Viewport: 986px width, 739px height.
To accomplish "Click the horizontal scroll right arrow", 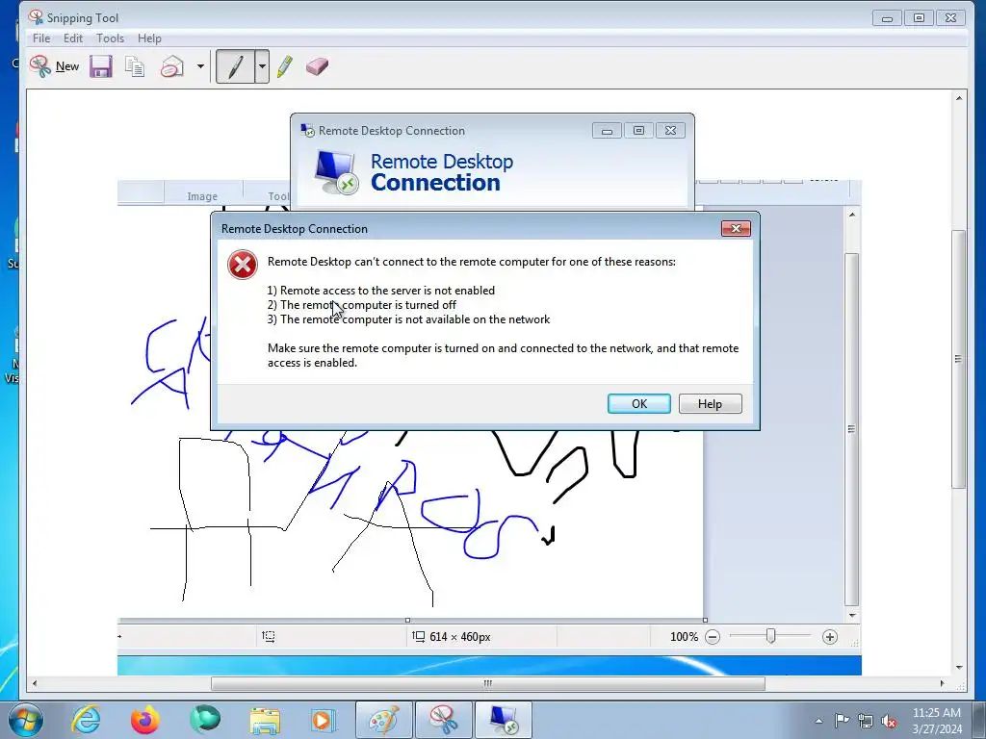I will click(x=942, y=683).
